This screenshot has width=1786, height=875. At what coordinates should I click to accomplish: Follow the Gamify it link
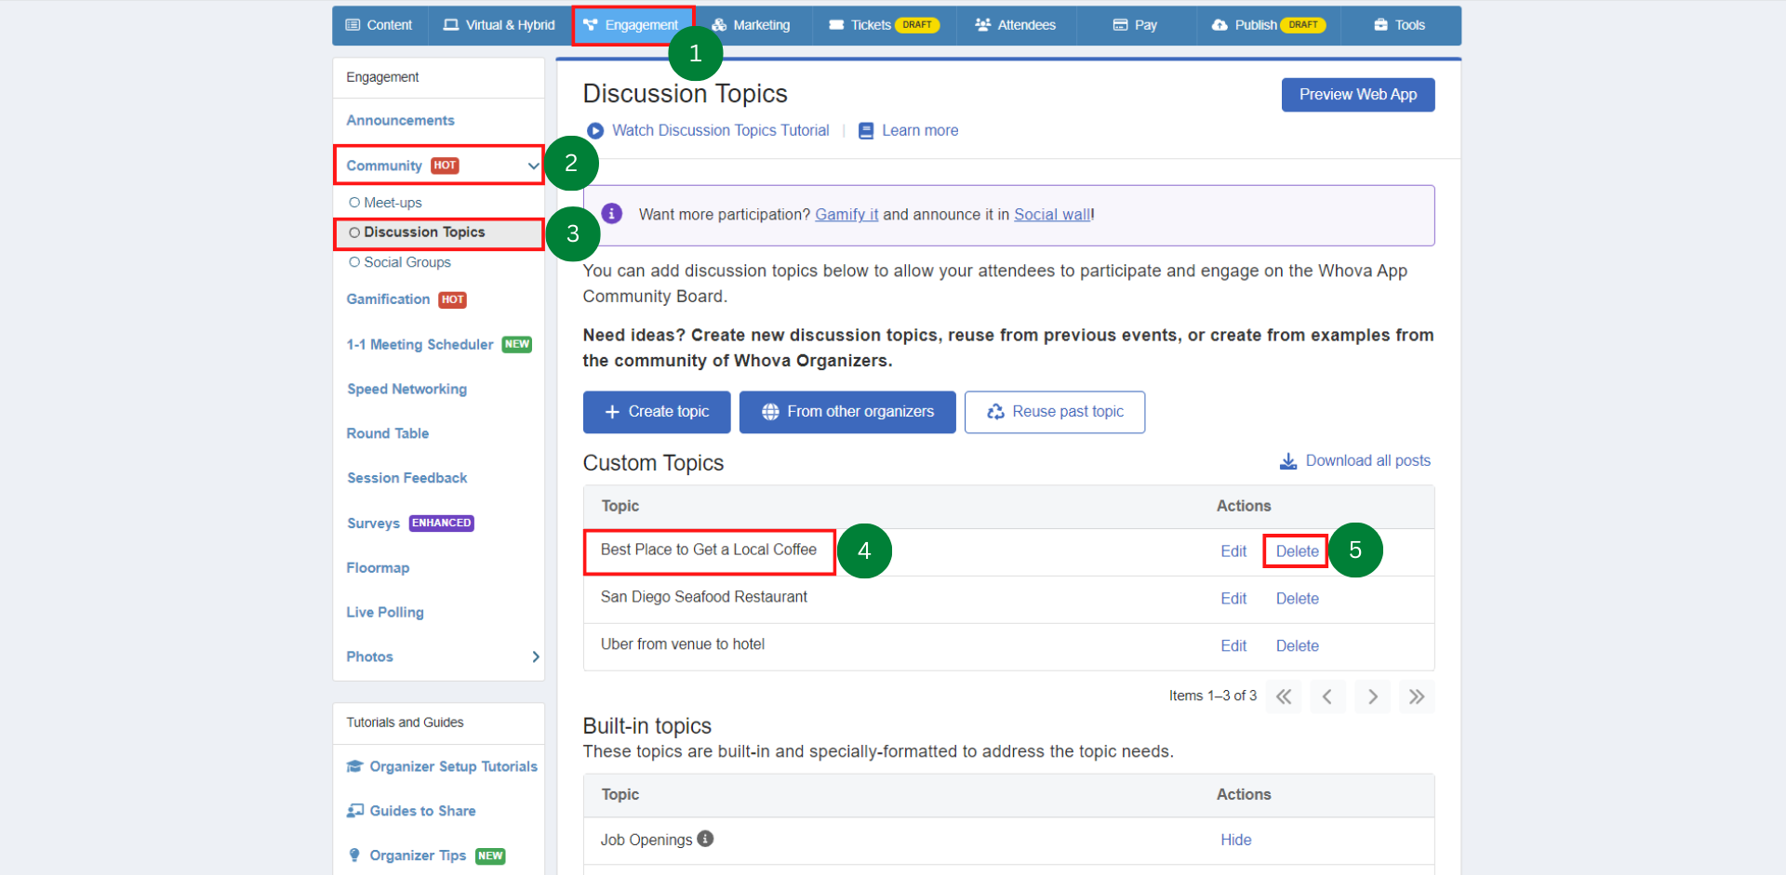coord(846,215)
